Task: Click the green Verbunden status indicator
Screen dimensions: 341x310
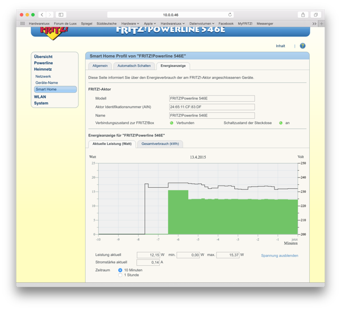Action: (x=172, y=123)
